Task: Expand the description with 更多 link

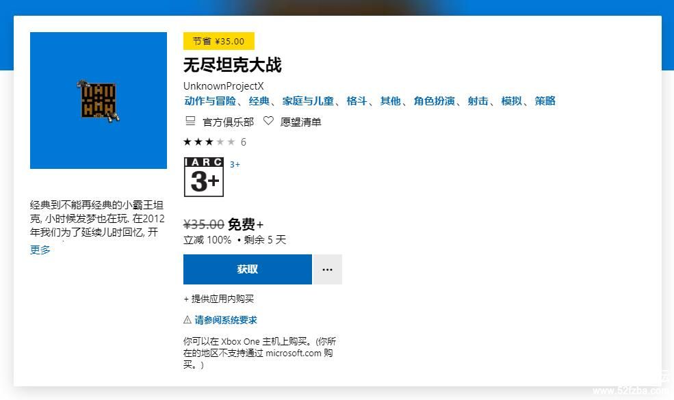Action: click(40, 250)
